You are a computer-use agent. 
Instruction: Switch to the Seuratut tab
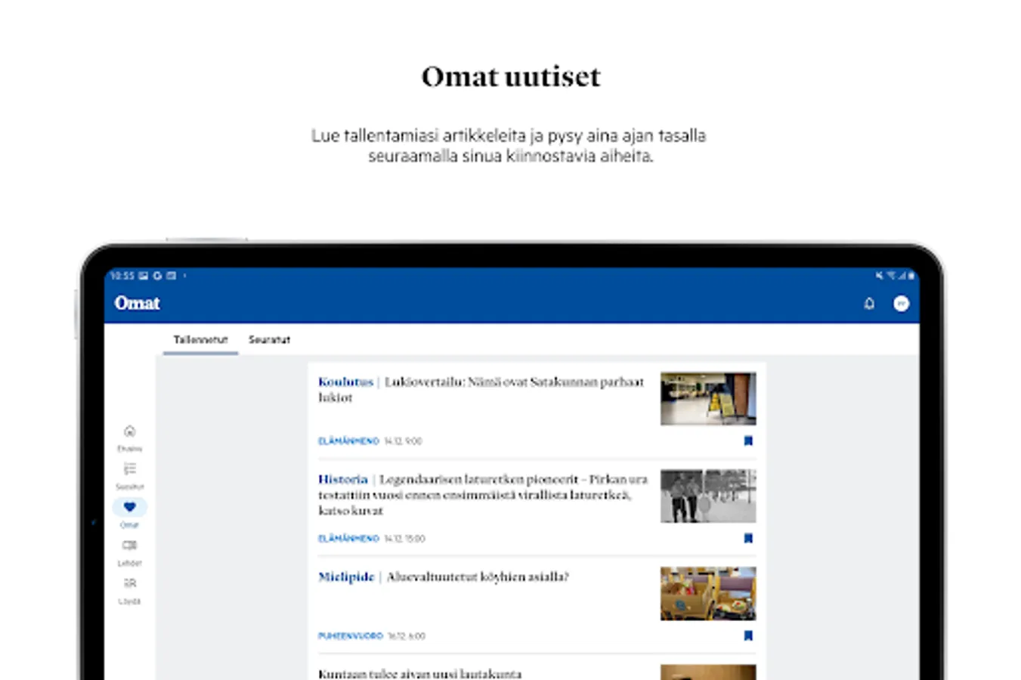click(268, 339)
